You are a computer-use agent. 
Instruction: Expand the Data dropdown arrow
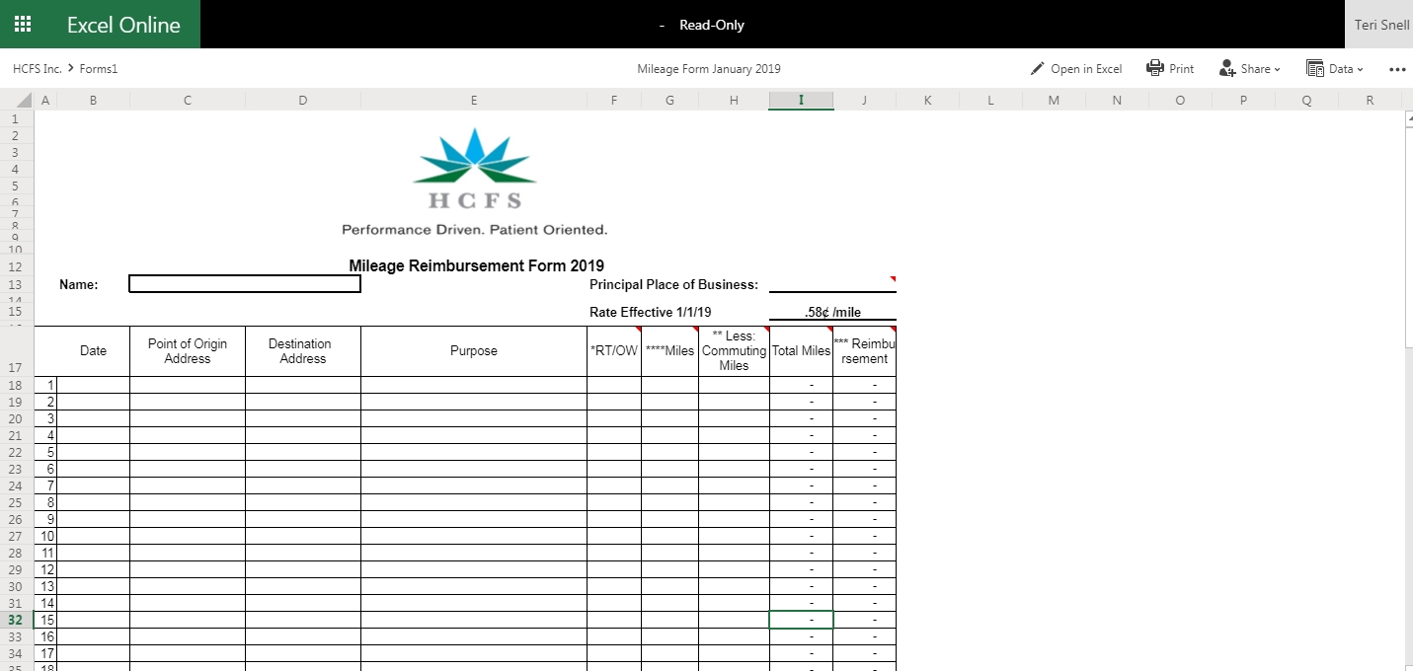pos(1360,69)
